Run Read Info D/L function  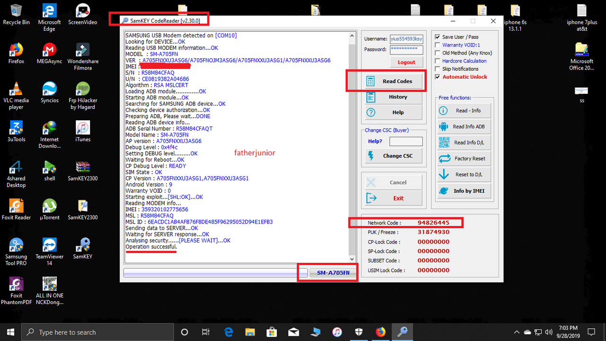[464, 143]
